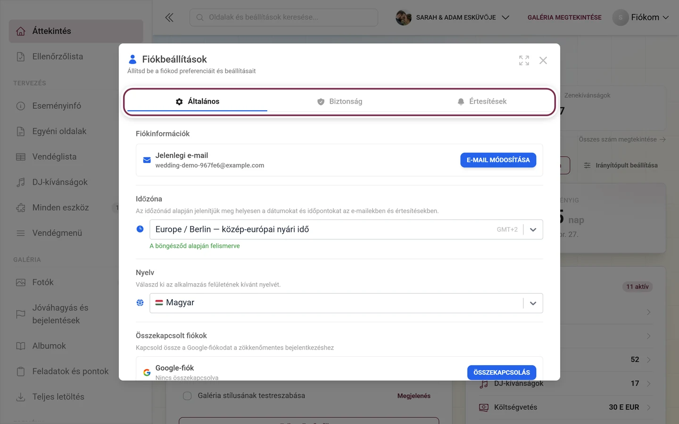This screenshot has width=679, height=424.
Task: Close the Fiókbeállítások dialog
Action: point(543,60)
